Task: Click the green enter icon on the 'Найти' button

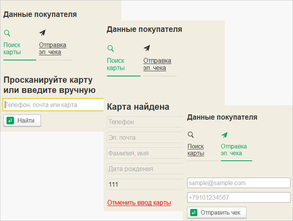Action: (x=10, y=120)
